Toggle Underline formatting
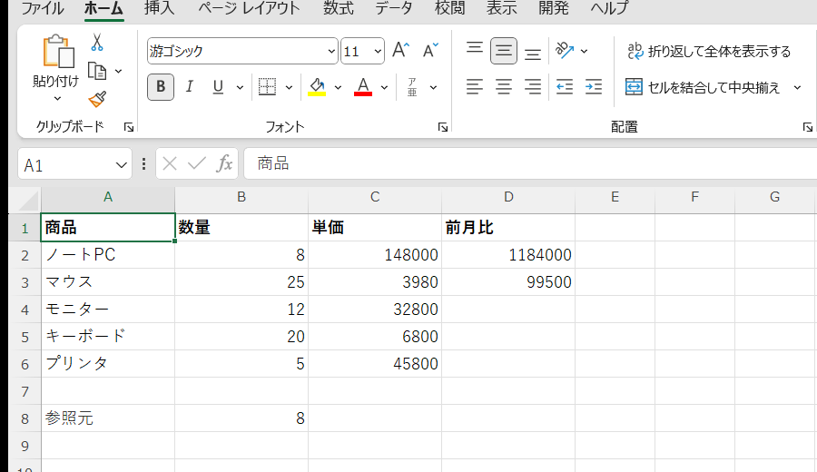 click(x=218, y=86)
